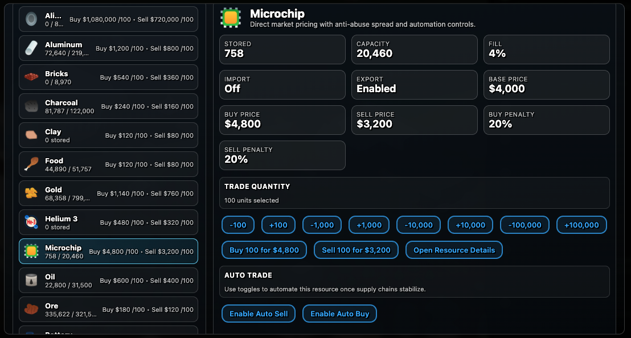This screenshot has height=338, width=631.
Task: Increase trade quantity by 1,000
Action: (369, 225)
